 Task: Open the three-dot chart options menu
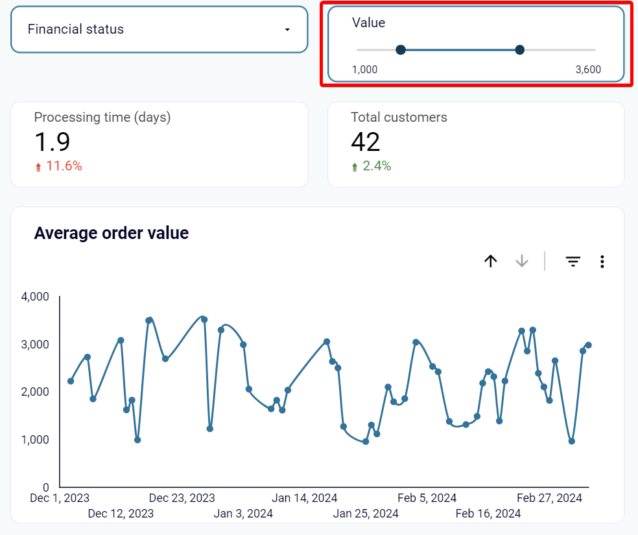click(602, 262)
